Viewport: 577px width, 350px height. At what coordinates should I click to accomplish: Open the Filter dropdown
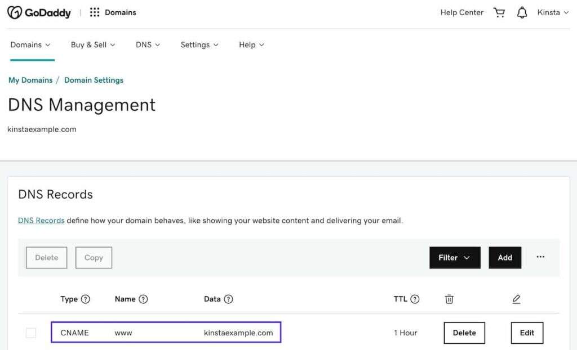point(454,258)
